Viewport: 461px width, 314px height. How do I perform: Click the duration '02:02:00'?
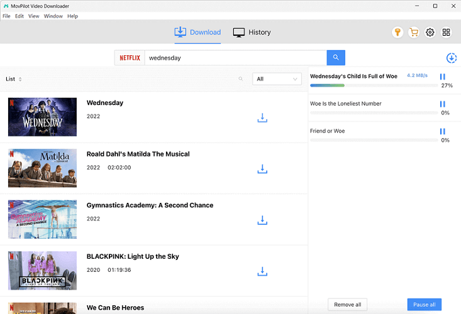(x=119, y=168)
